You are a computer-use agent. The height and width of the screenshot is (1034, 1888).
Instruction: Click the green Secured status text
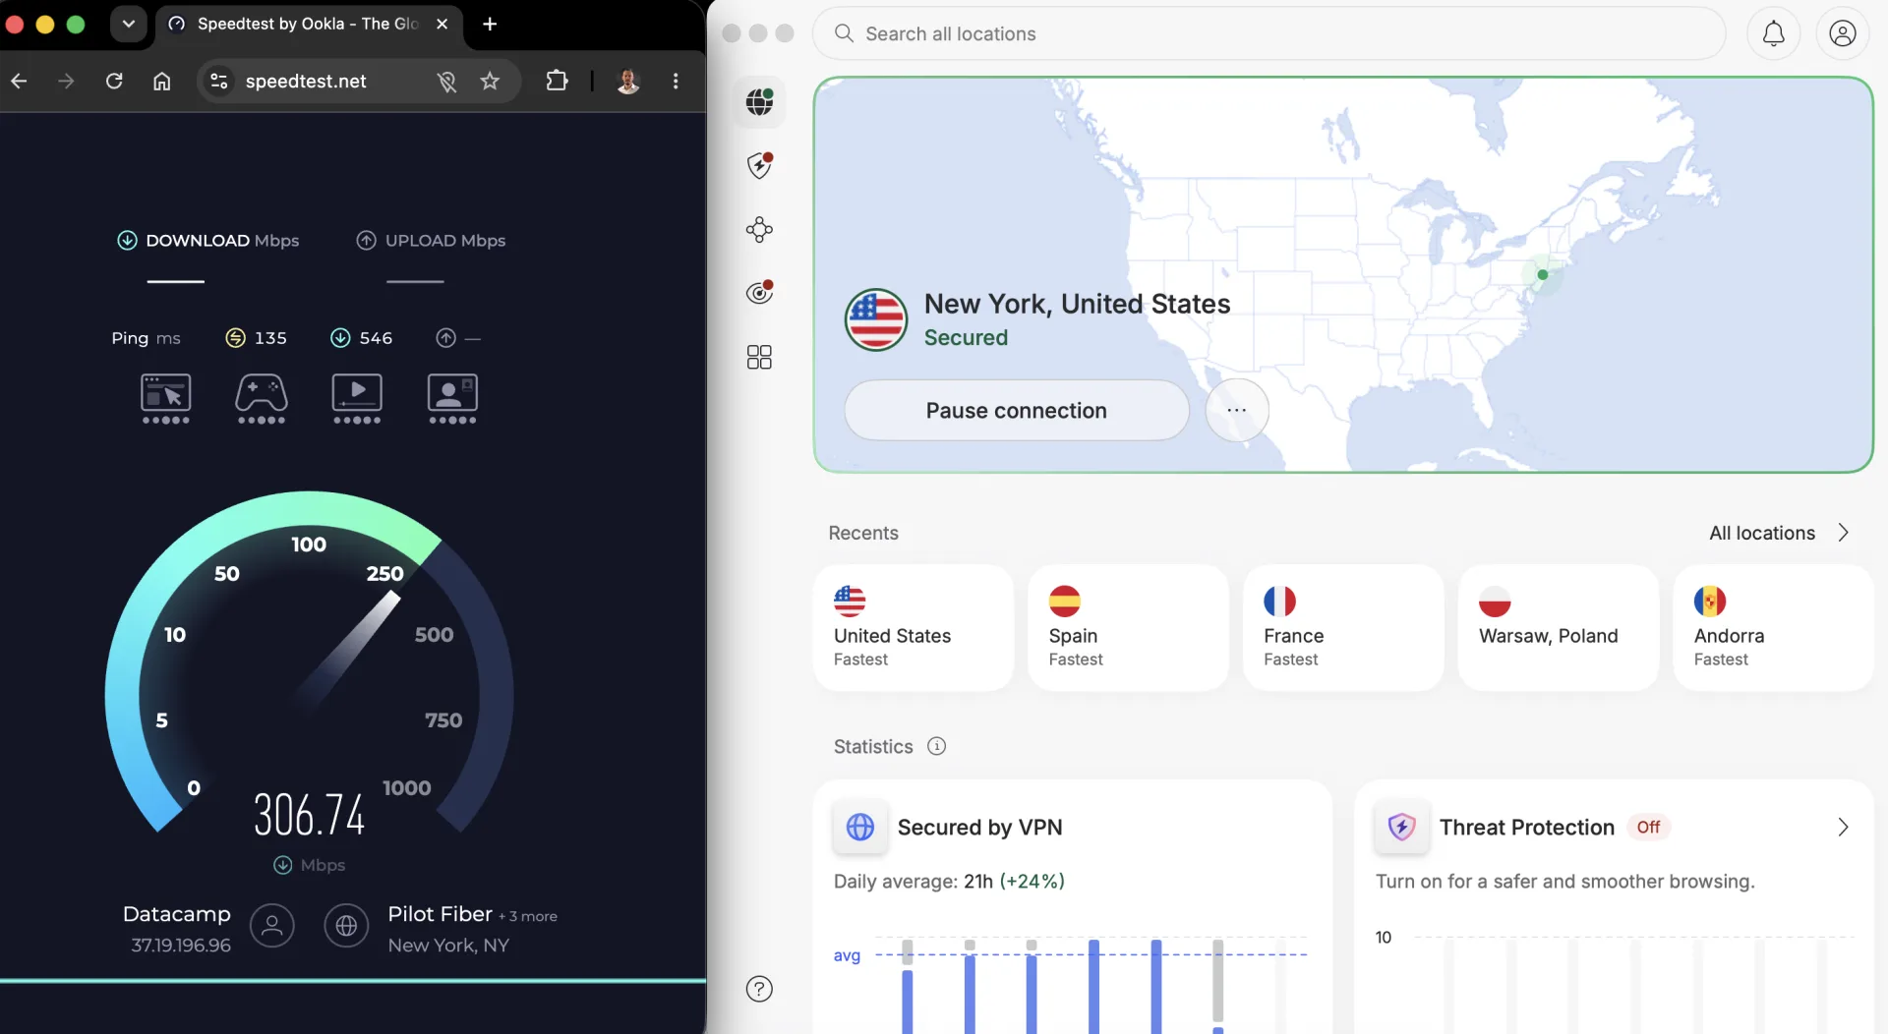coord(966,338)
